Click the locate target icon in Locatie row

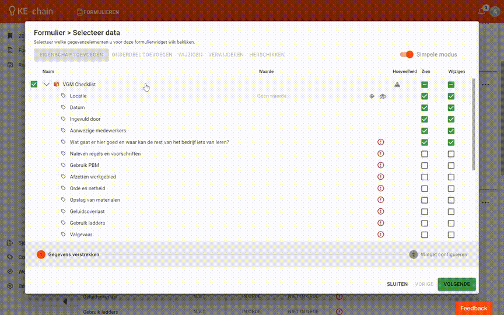click(372, 96)
